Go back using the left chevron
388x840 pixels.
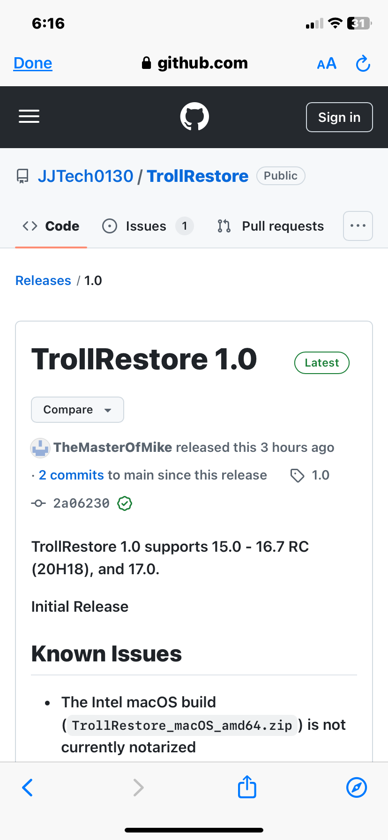(28, 787)
